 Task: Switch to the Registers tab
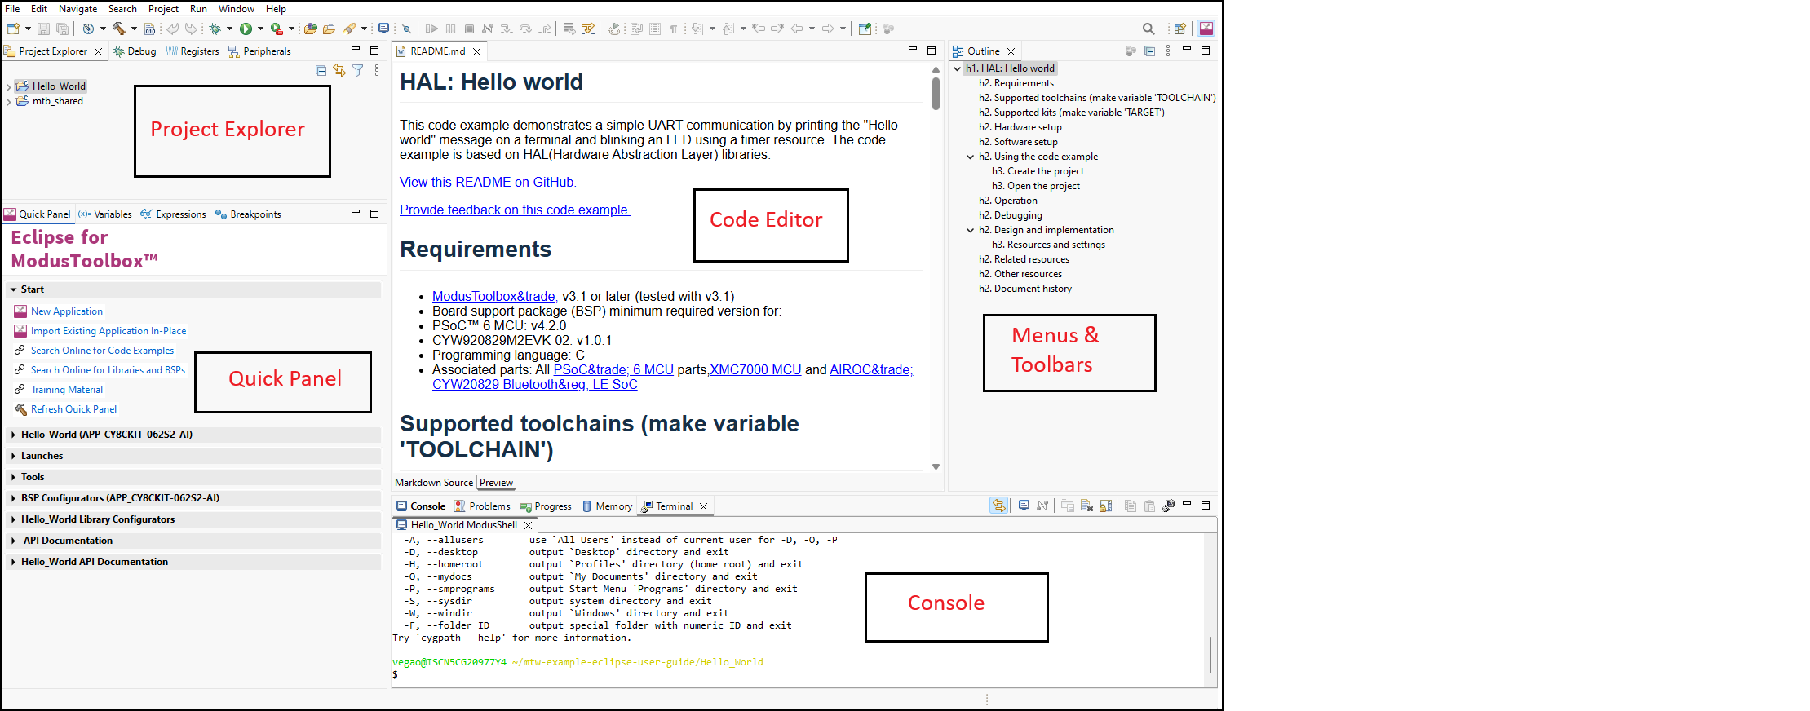coord(193,51)
